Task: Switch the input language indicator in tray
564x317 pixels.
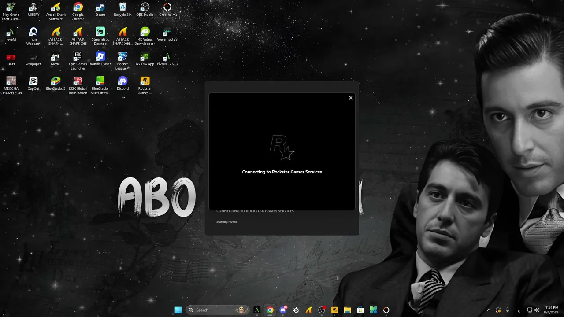Action: (x=519, y=310)
